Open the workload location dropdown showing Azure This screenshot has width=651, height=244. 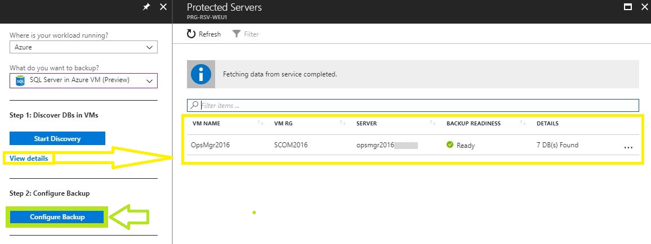pos(83,47)
